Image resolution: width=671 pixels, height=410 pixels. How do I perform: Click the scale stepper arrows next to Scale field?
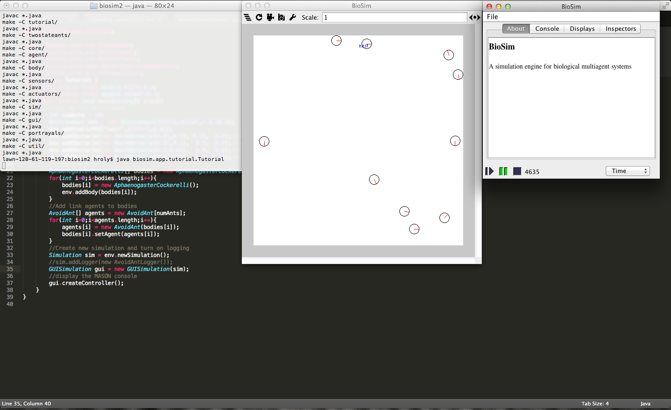tap(474, 17)
